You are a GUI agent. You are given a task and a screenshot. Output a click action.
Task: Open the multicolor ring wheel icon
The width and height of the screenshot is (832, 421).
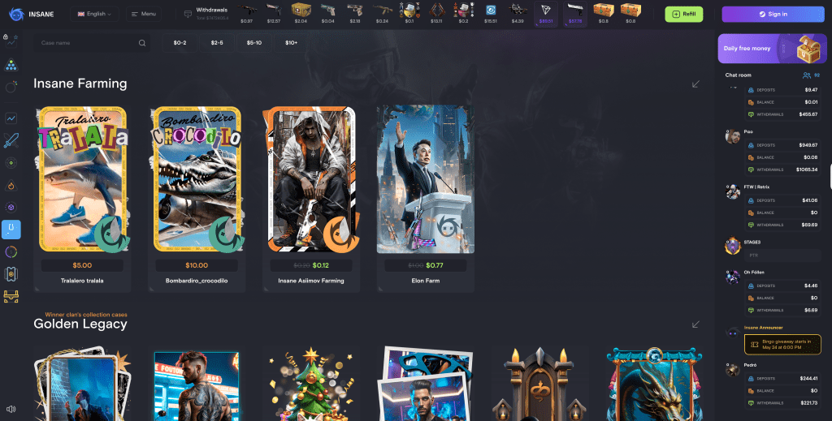point(11,252)
